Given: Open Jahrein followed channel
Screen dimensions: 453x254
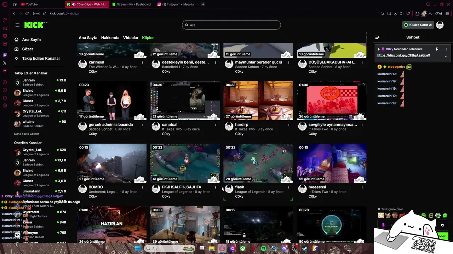Looking at the screenshot, I should 40,82.
